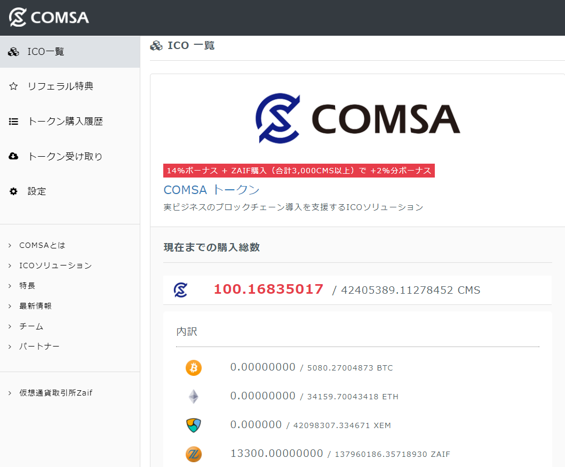Screen dimensions: 565x467
Task: Open the COMSA トークン link
Action: pyautogui.click(x=211, y=189)
